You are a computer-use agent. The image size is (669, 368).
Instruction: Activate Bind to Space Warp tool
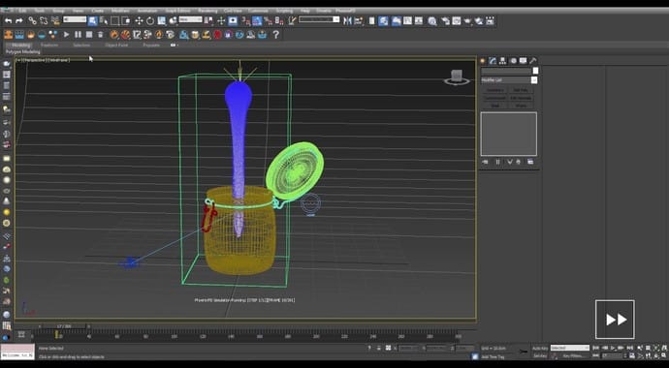tap(55, 20)
